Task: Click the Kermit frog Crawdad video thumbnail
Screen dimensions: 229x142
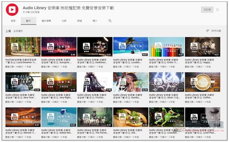Action: pyautogui.click(x=167, y=117)
